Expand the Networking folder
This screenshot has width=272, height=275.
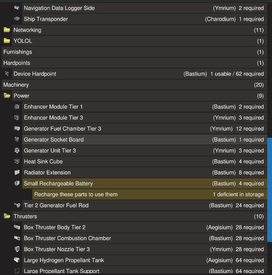pos(7,30)
